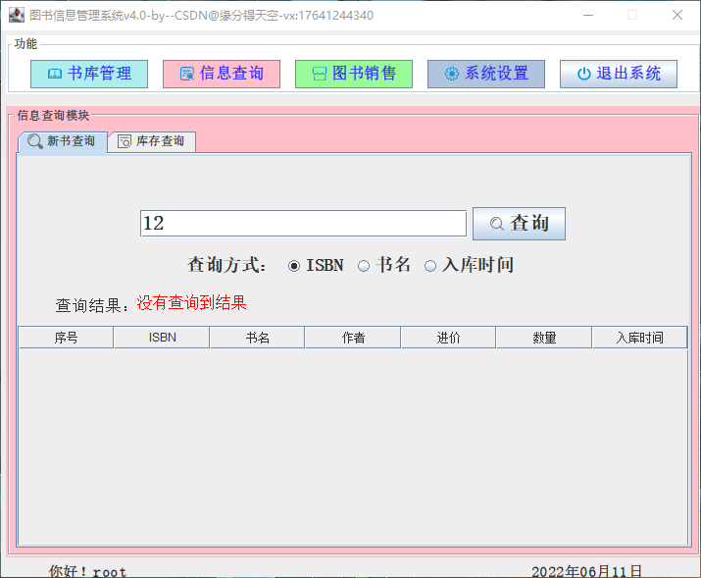Image resolution: width=701 pixels, height=578 pixels.
Task: Click the 作者 column header
Action: 353,338
